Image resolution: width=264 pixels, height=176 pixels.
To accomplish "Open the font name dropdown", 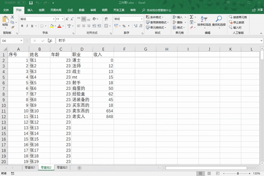I will click(54, 19).
